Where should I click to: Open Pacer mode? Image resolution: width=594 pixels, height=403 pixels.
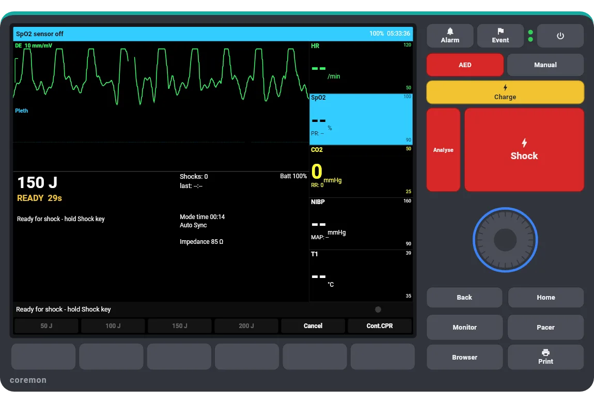click(x=545, y=327)
